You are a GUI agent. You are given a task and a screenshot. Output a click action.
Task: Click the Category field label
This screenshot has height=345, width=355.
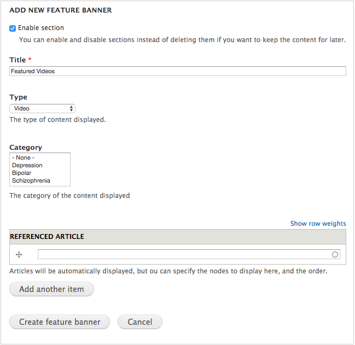pyautogui.click(x=26, y=147)
